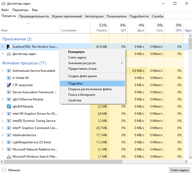Viewport: 192px width, 176px height.
Task: Switch to the Подробности tab
Action: [139, 16]
